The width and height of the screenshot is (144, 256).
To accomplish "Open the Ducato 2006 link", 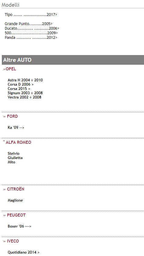I will (32, 28).
